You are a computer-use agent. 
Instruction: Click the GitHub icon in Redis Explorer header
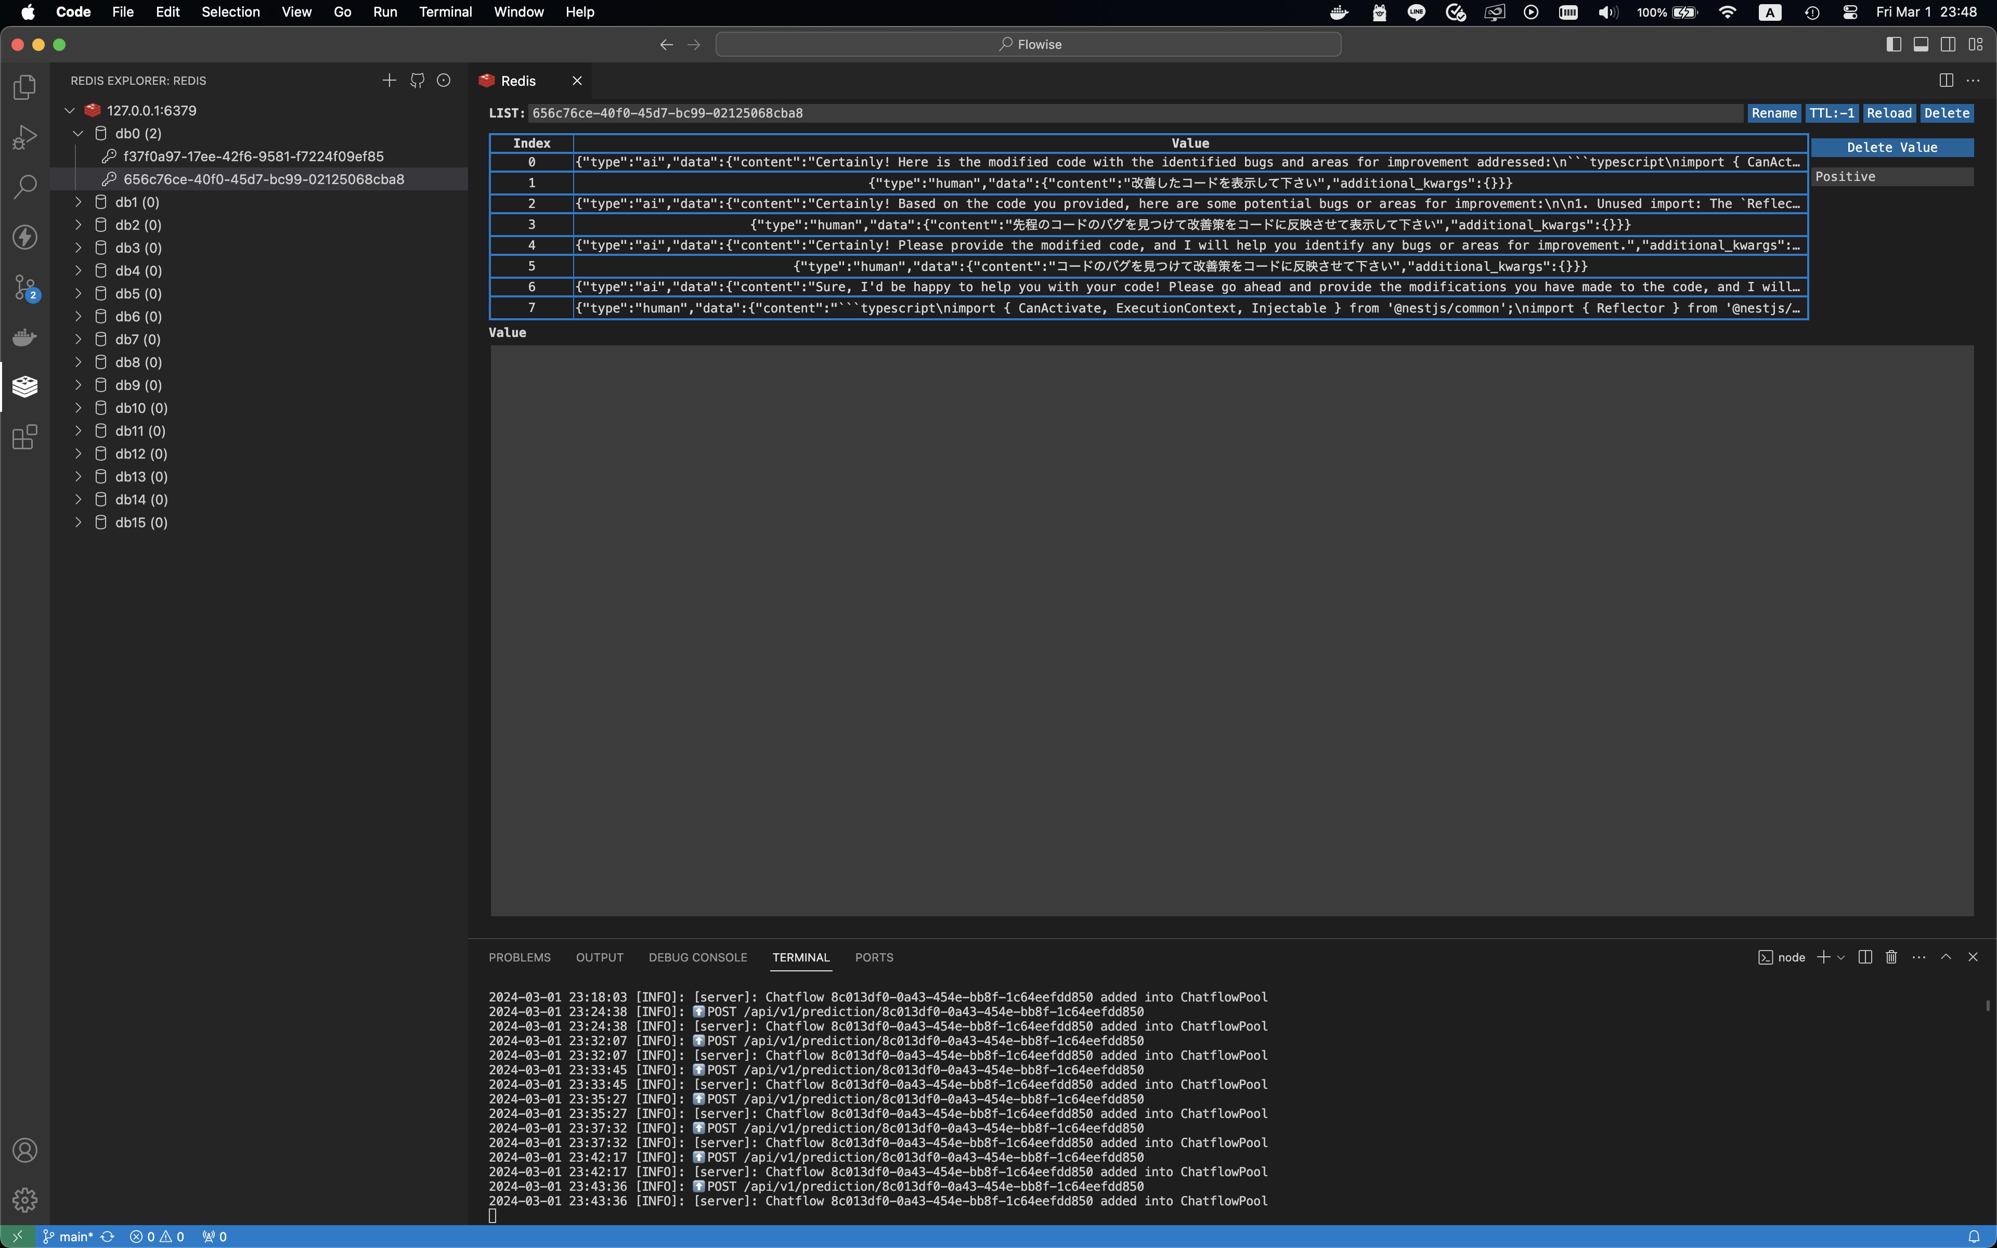pos(417,80)
